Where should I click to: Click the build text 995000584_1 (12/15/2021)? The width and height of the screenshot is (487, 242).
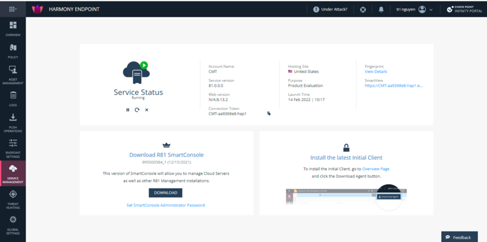(x=166, y=162)
